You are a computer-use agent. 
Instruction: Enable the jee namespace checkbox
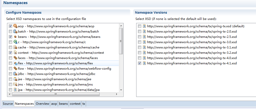[x=10, y=79]
